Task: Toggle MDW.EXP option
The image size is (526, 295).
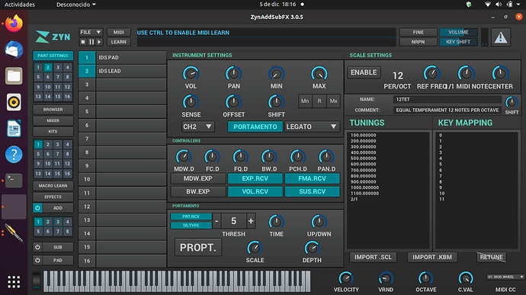Action: pos(198,178)
